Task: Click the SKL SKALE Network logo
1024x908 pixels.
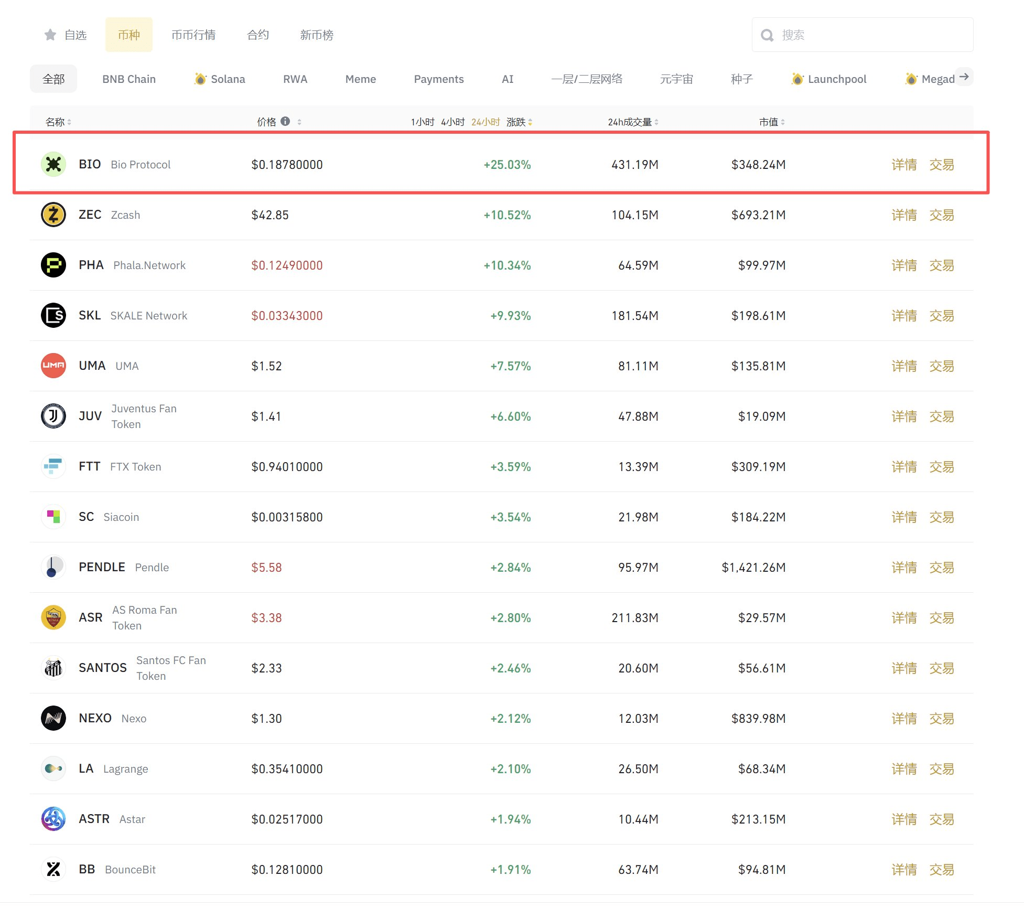Action: (53, 315)
